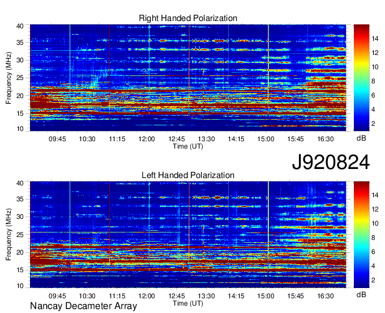Click the 14 dB value on Left Handed color bar

pyautogui.click(x=375, y=195)
